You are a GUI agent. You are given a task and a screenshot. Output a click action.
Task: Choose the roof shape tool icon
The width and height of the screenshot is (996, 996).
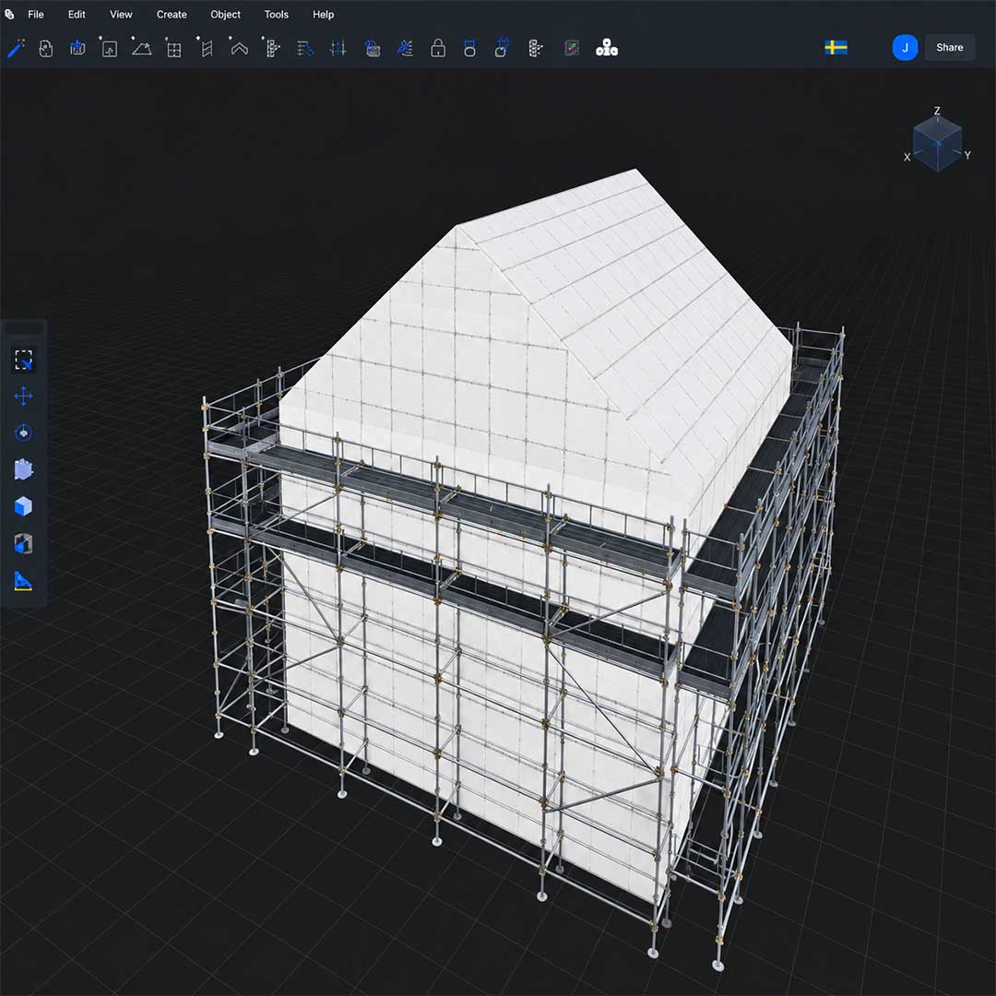[239, 48]
